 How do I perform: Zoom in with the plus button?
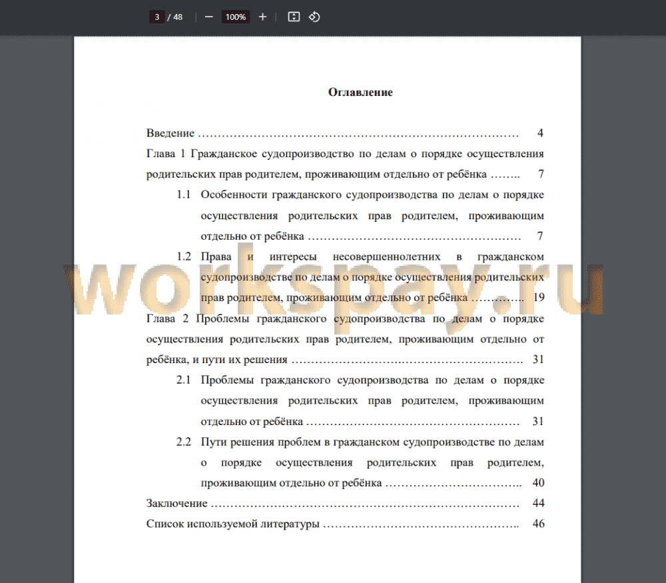tap(262, 17)
